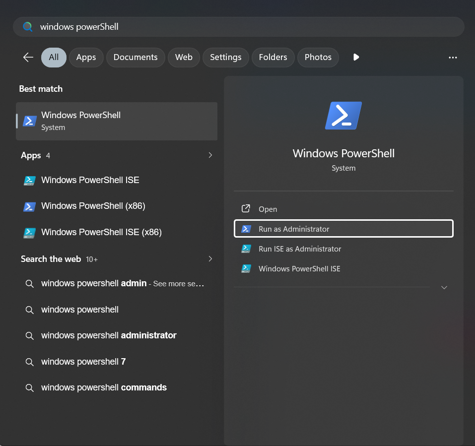Click the Windows PowerShell ISE (x86) icon
475x446 pixels.
[30, 233]
